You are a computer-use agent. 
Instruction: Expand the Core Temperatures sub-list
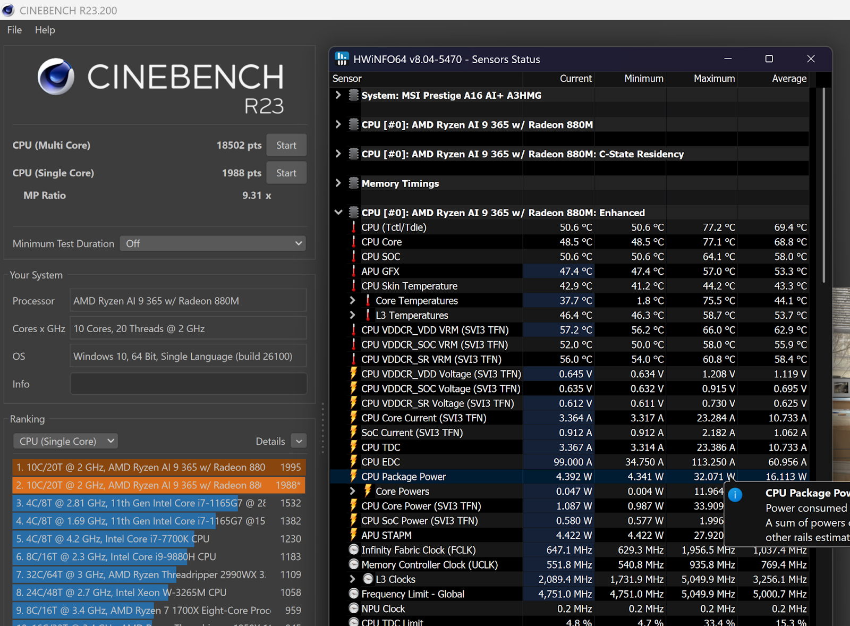(x=352, y=300)
